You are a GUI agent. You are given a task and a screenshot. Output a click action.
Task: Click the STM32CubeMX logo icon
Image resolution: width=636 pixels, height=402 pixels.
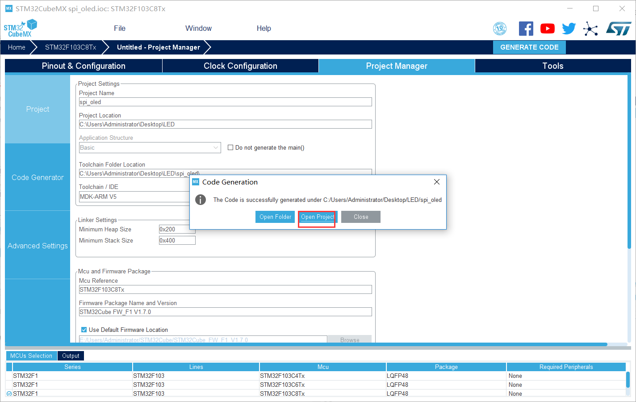[21, 28]
